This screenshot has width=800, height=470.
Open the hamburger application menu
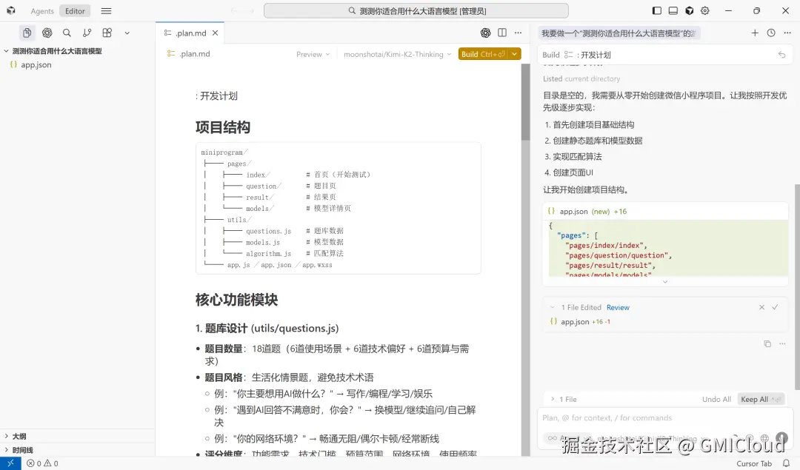click(106, 10)
